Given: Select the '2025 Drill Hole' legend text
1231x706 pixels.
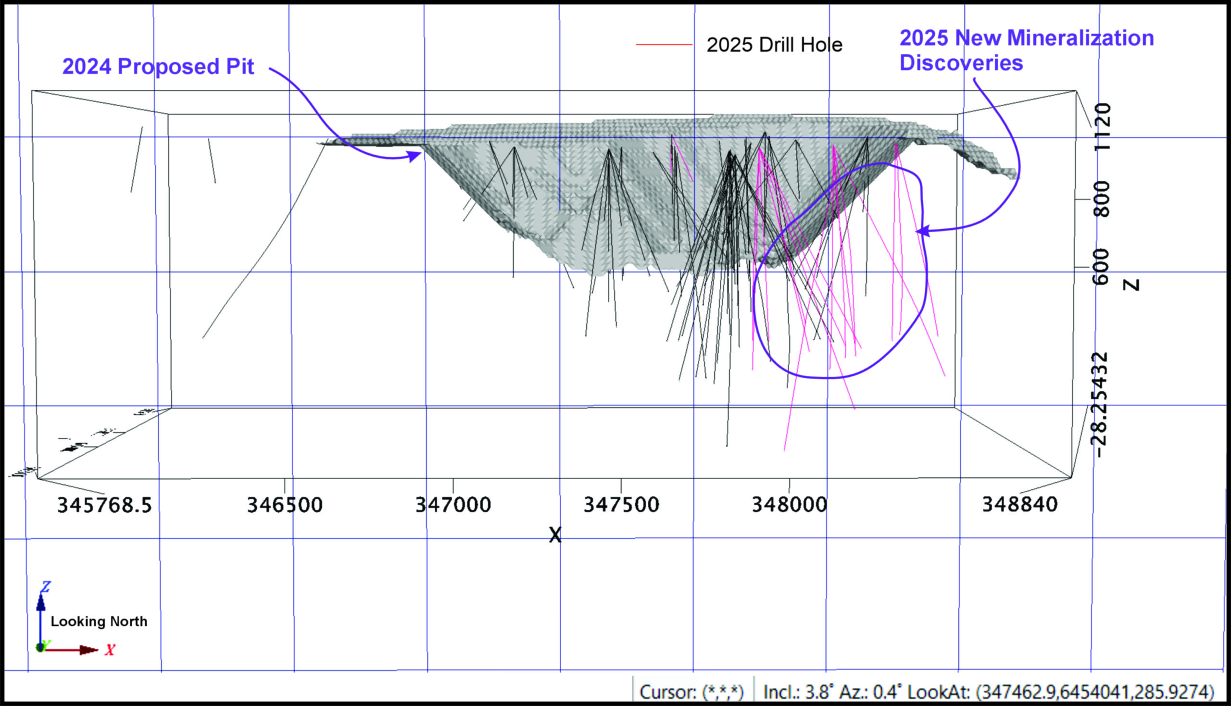Looking at the screenshot, I should point(774,45).
